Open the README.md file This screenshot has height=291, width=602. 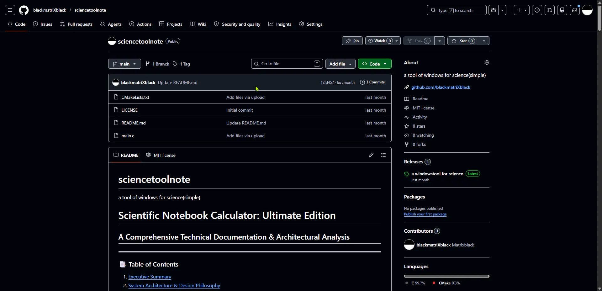click(x=134, y=123)
